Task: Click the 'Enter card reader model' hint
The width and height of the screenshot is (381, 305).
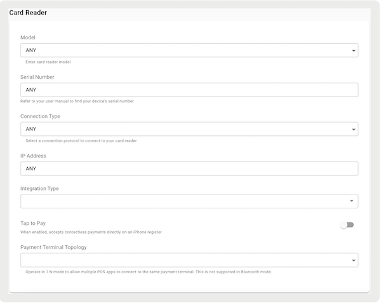Action: tap(48, 62)
